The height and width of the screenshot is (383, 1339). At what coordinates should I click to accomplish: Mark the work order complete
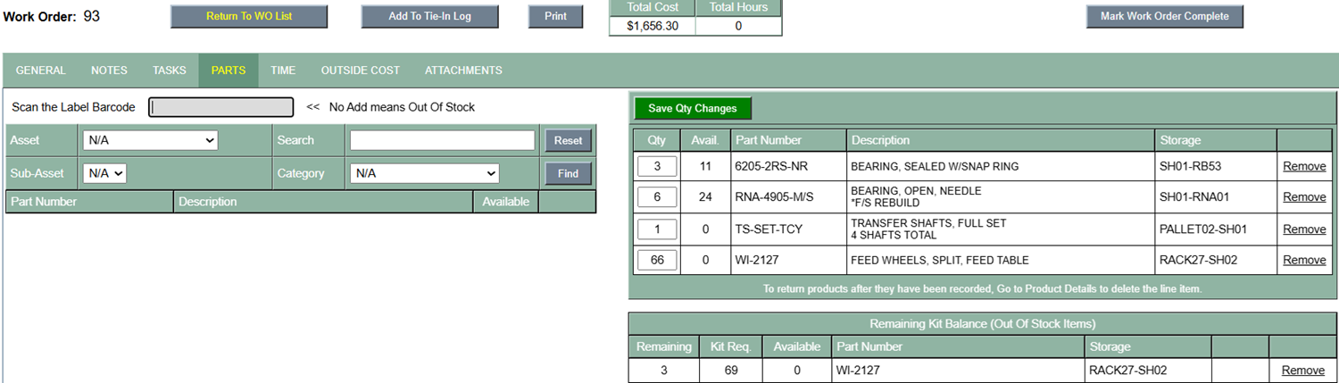1164,16
